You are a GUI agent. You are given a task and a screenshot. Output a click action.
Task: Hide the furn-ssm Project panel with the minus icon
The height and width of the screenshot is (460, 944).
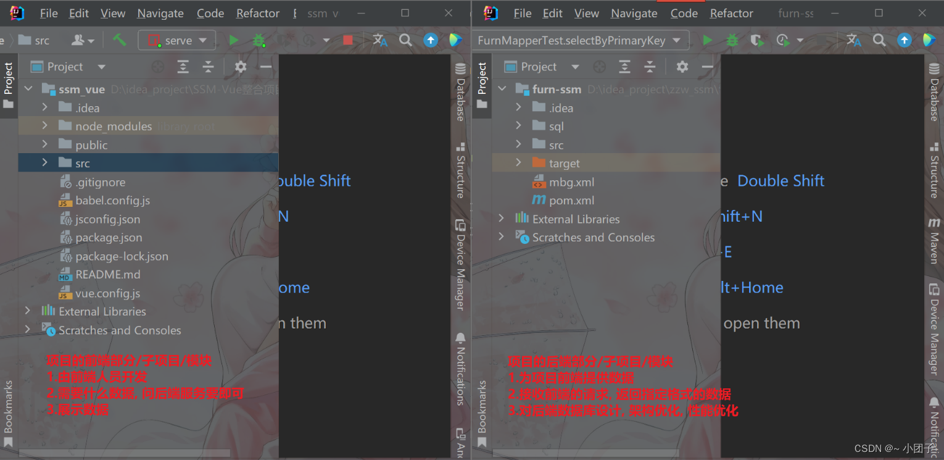pyautogui.click(x=707, y=67)
